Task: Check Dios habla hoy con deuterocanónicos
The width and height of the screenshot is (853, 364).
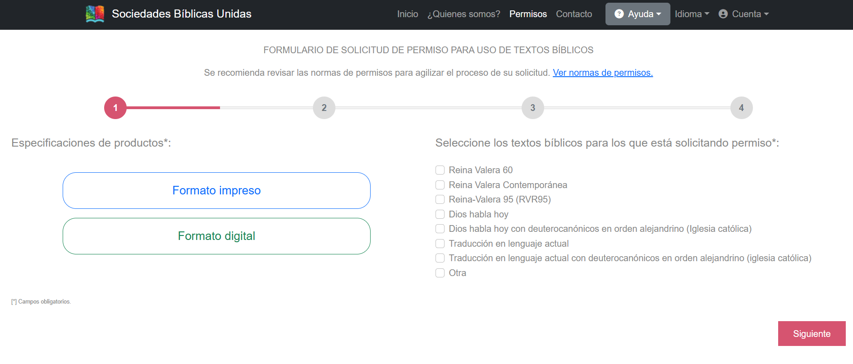Action: pos(440,229)
